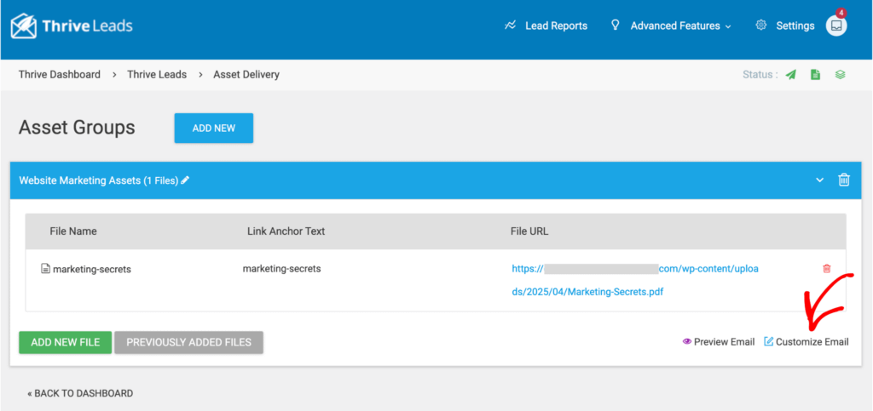The width and height of the screenshot is (873, 411).
Task: Expand the Advanced Features dropdown menu
Action: point(680,26)
